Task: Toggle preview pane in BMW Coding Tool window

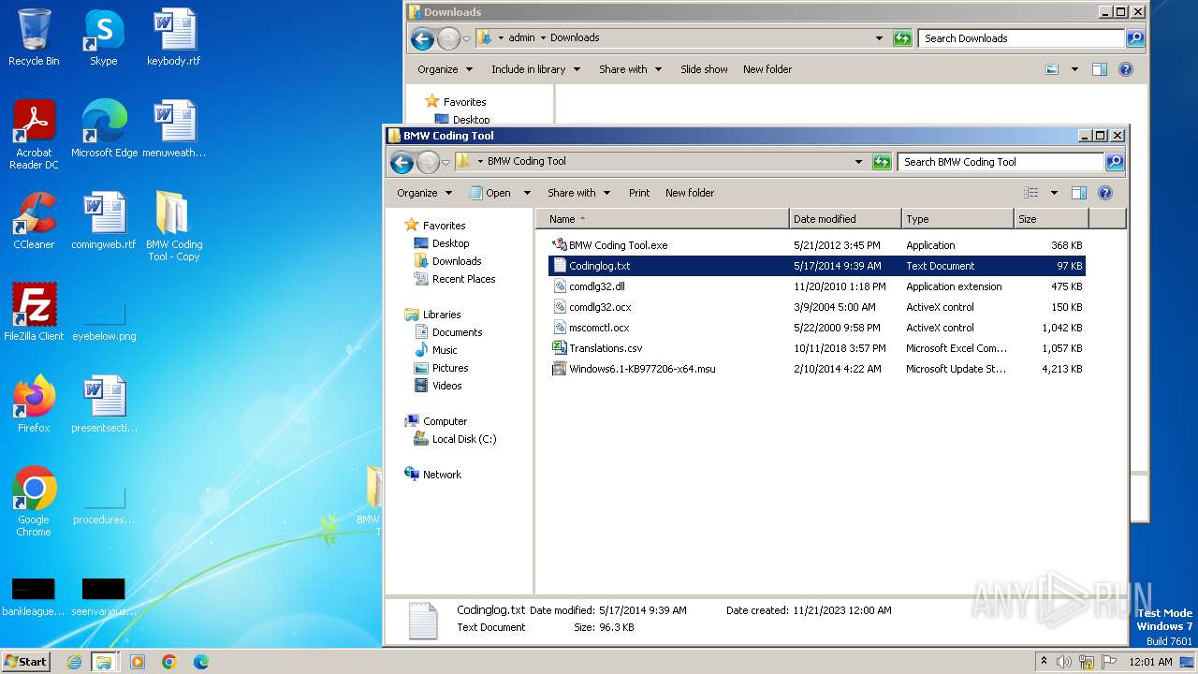Action: (x=1078, y=193)
